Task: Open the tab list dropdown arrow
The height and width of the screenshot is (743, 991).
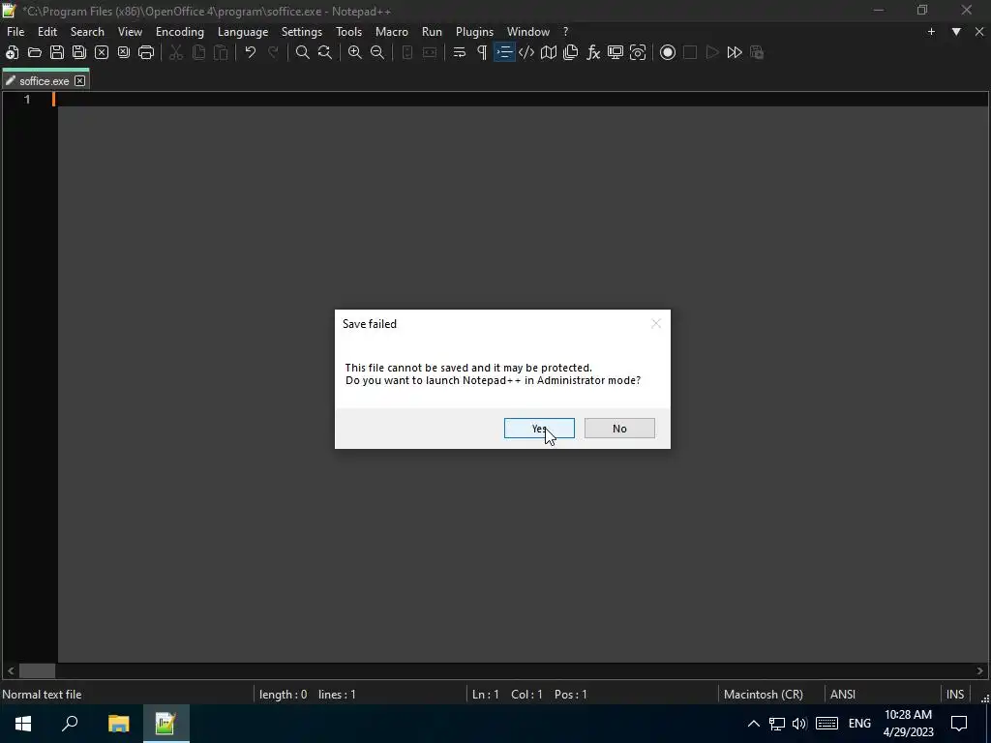Action: click(x=956, y=32)
